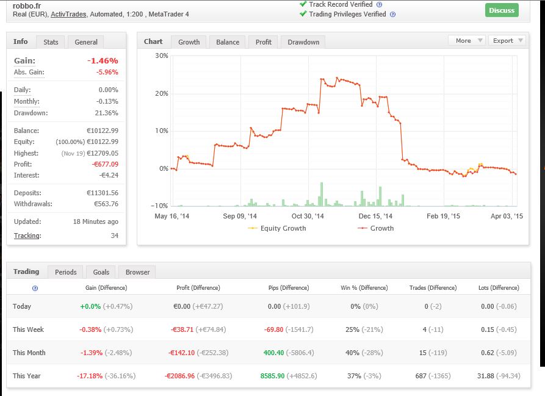Image resolution: width=545 pixels, height=396 pixels.
Task: Click the Gain label in Info panel
Action: [24, 61]
